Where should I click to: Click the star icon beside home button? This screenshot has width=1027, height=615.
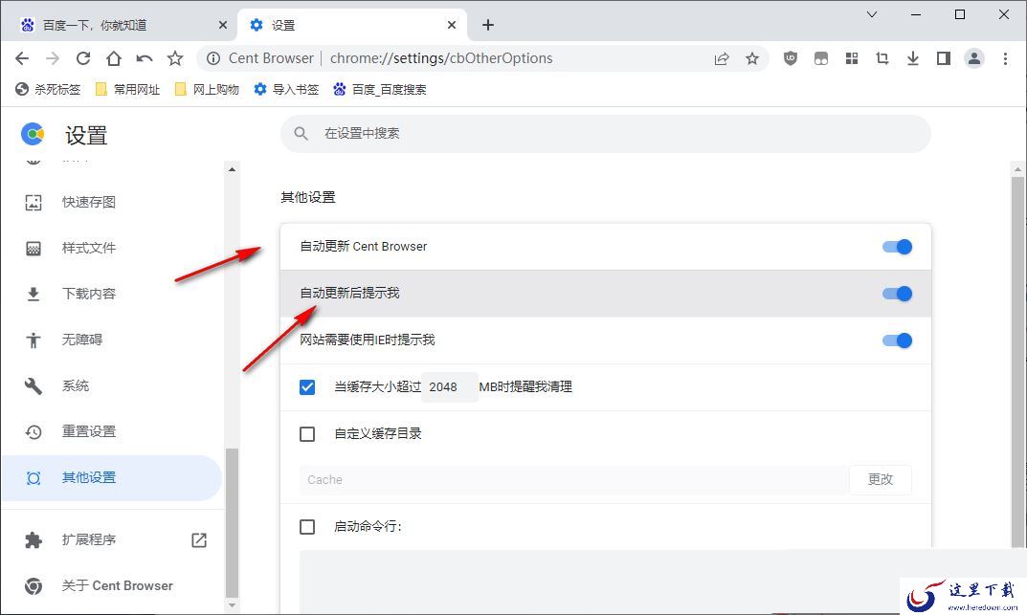pyautogui.click(x=175, y=58)
